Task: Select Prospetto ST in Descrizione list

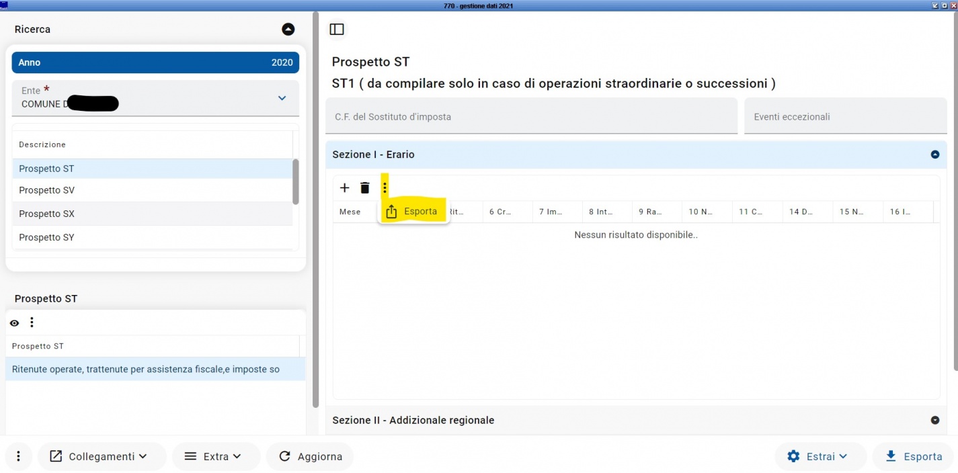Action: (153, 169)
